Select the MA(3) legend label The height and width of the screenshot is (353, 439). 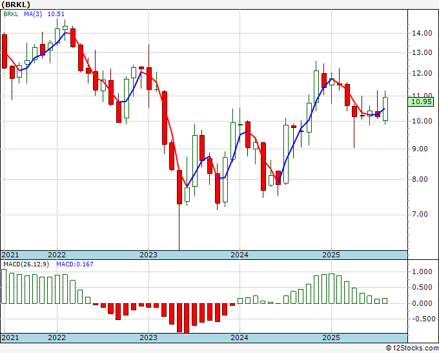[x=33, y=14]
